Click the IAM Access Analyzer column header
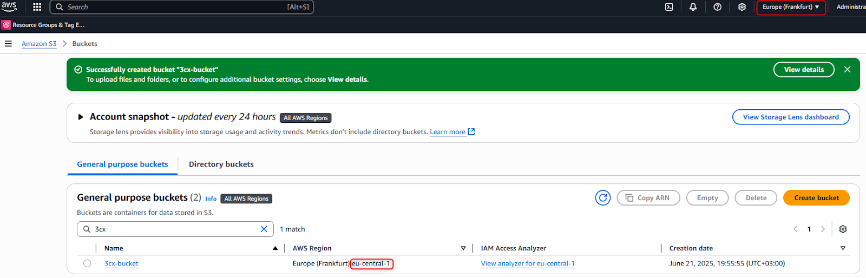 tap(514, 248)
